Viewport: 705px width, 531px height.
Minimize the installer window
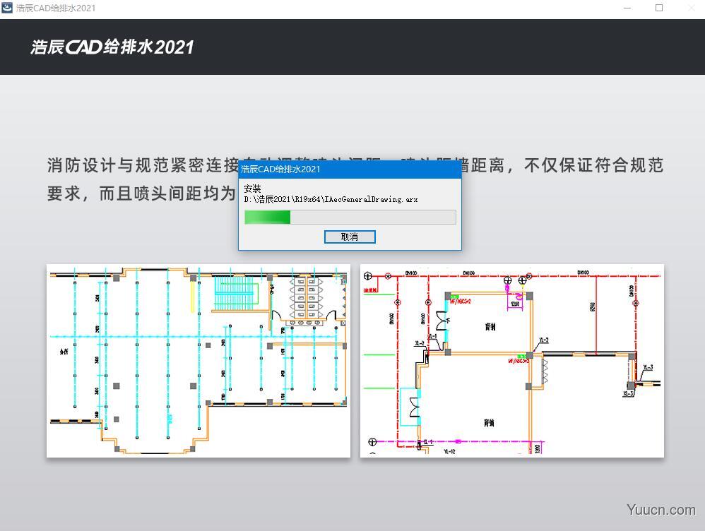[627, 8]
